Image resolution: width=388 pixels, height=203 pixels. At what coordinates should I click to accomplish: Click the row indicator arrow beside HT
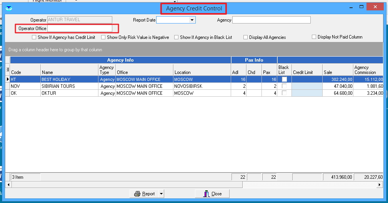coord(8,79)
